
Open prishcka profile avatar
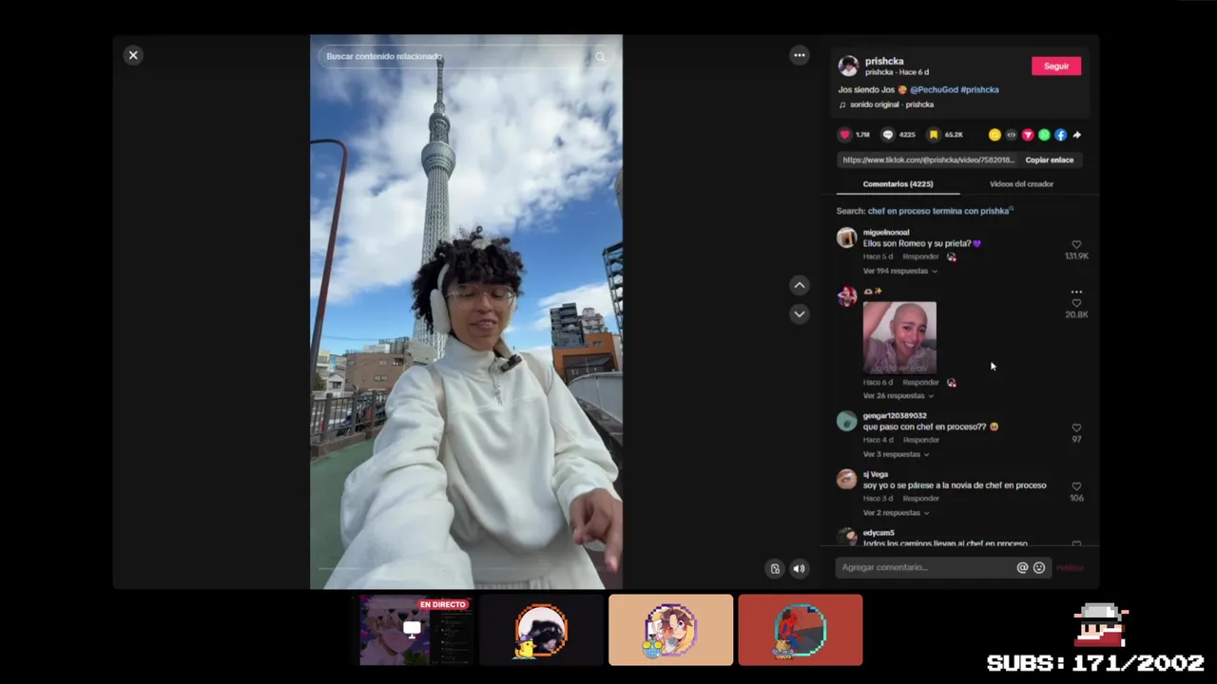(848, 66)
